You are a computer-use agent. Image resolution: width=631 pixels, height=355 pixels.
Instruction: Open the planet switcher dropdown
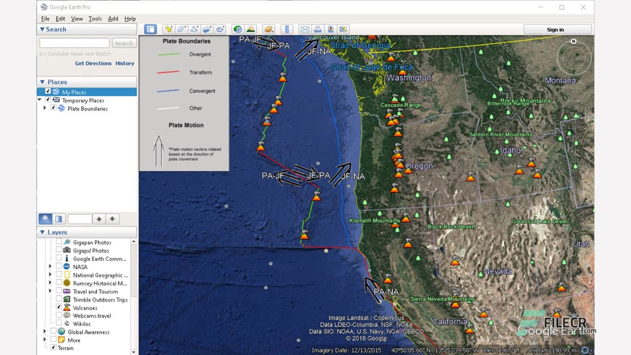click(x=268, y=29)
